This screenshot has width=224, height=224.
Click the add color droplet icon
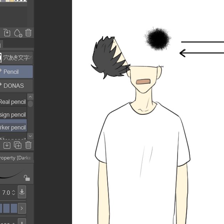(x=18, y=33)
